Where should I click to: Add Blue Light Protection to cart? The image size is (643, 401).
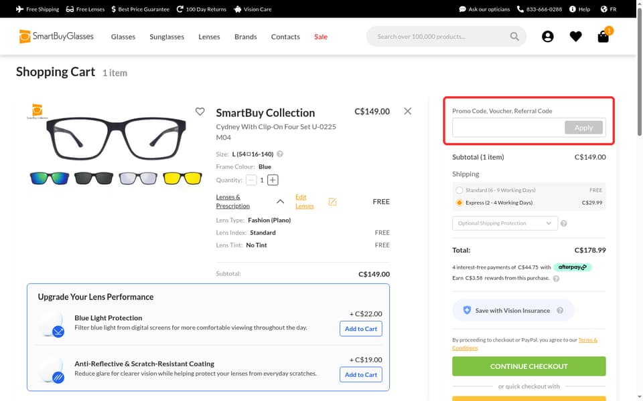361,329
